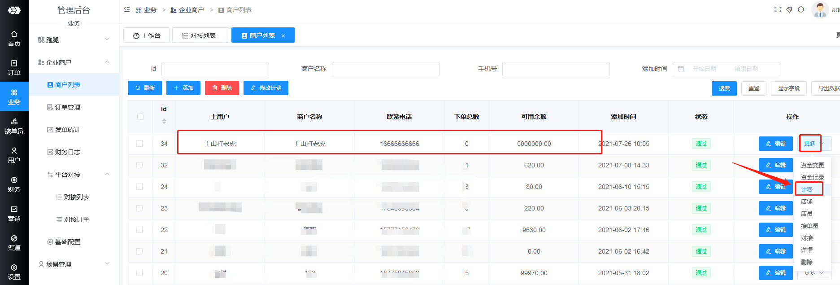Open 订单管理 in the side menu
840x285 pixels.
tap(74, 107)
